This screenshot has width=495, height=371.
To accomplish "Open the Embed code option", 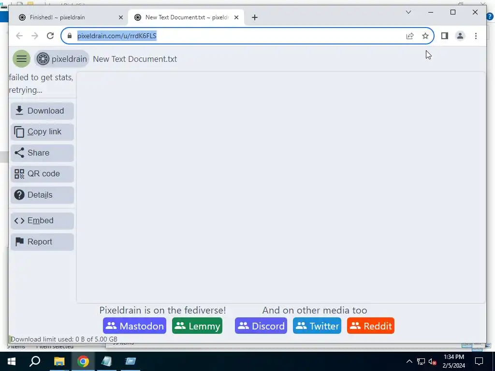I will click(x=43, y=220).
